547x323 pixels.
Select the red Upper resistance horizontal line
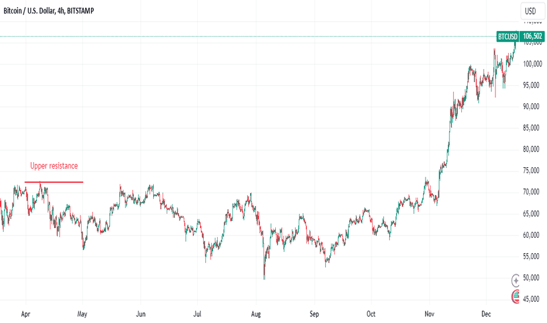point(54,182)
